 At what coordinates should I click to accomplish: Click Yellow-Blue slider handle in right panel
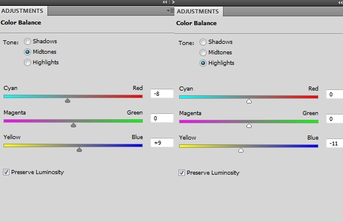click(241, 150)
